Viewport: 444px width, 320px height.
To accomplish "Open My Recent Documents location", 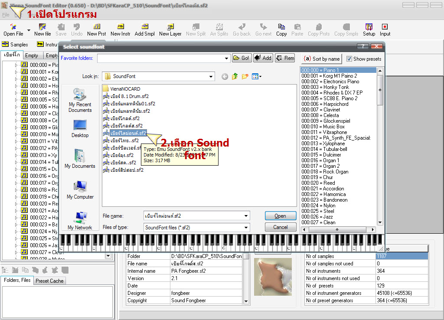I will [x=80, y=100].
